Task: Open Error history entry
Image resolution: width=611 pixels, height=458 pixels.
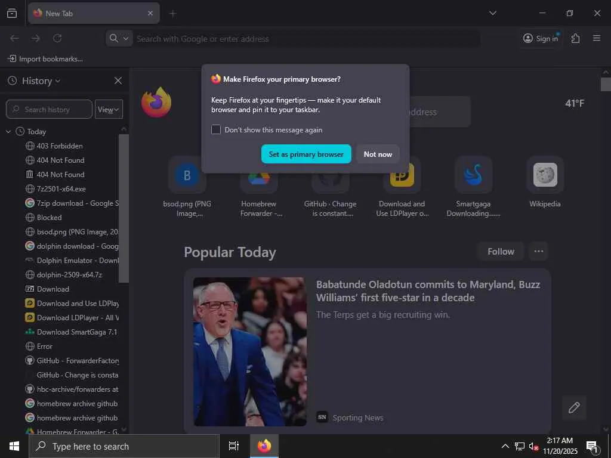Action: pos(44,346)
